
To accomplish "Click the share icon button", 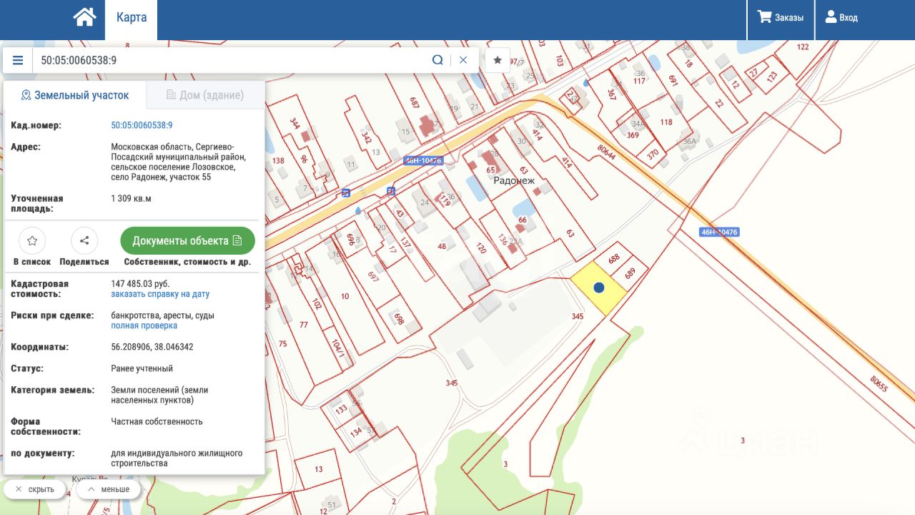I will click(x=84, y=241).
